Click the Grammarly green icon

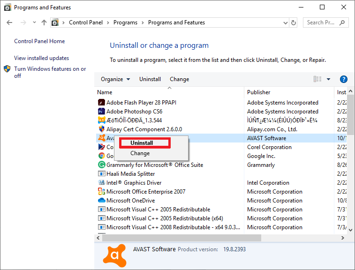click(101, 165)
